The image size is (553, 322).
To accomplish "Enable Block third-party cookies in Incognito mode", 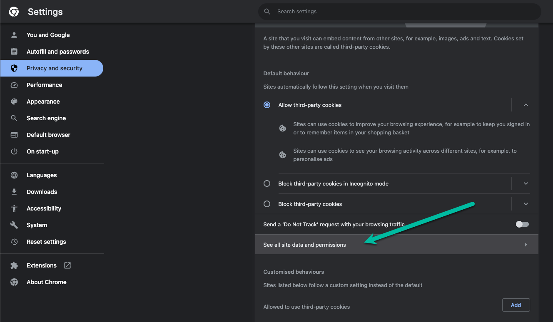I will tap(267, 183).
